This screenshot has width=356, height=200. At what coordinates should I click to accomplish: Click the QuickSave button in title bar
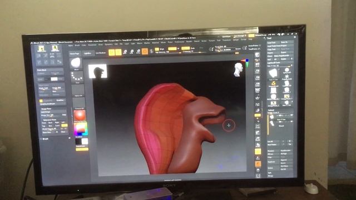226,36
